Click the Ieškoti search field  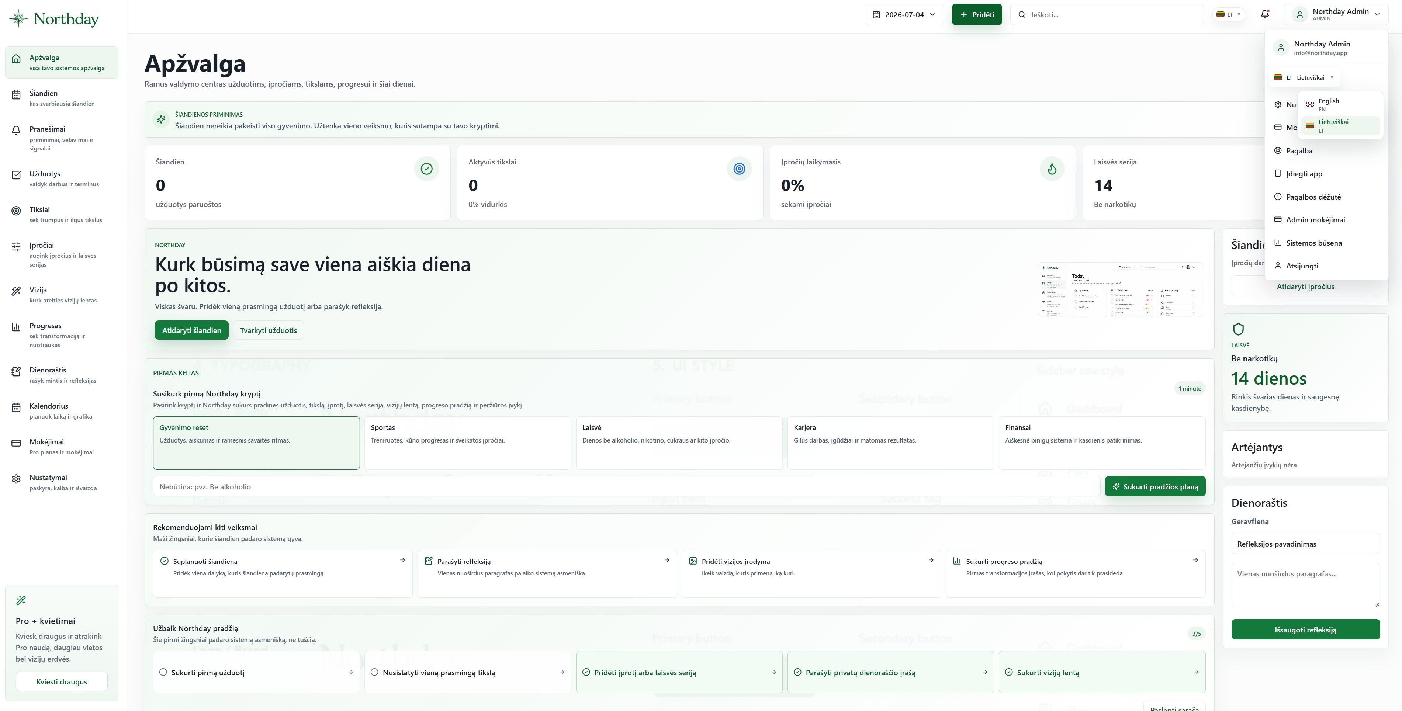coord(1107,15)
